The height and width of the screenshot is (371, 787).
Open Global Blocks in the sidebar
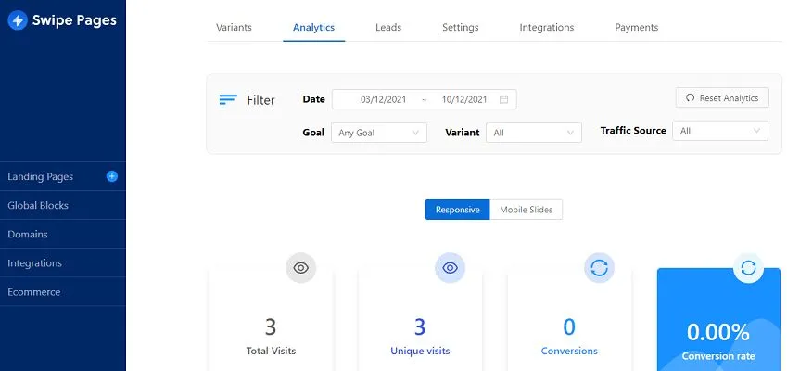[38, 205]
